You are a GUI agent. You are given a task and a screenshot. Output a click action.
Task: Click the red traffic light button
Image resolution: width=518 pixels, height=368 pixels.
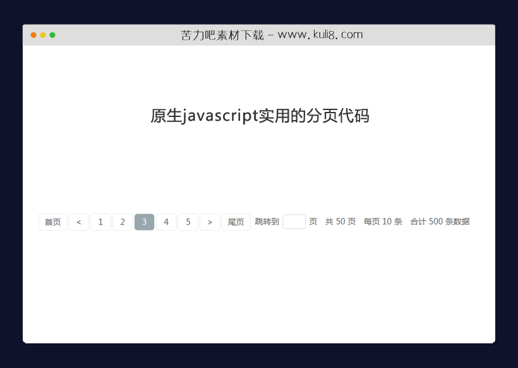click(33, 35)
